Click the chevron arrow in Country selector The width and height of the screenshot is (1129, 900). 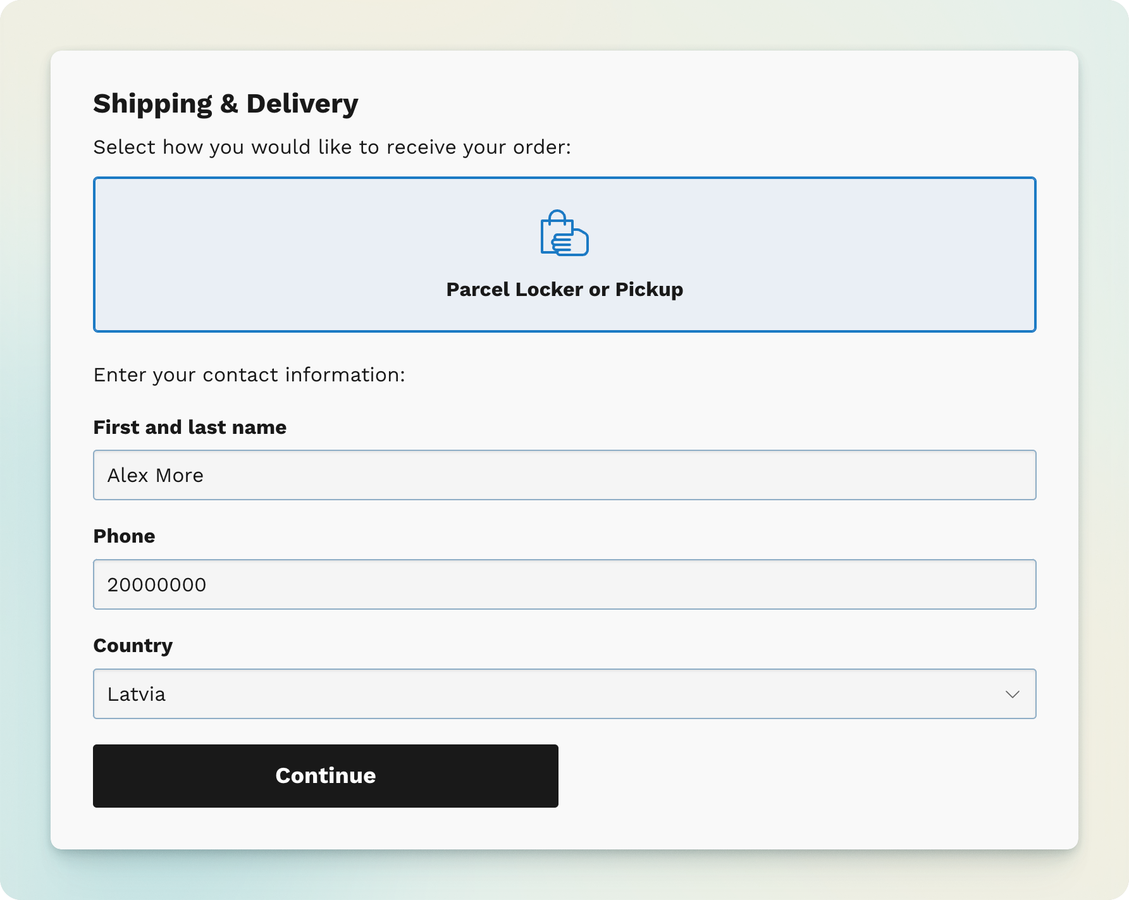pos(1012,694)
